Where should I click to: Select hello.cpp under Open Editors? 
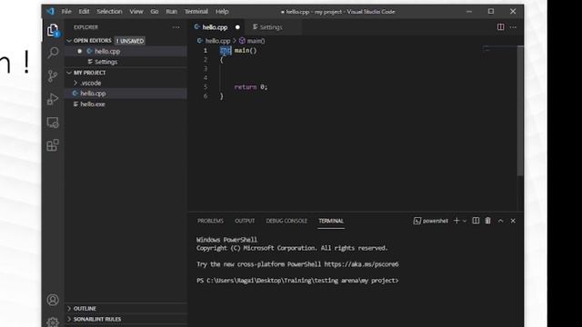[126, 51]
